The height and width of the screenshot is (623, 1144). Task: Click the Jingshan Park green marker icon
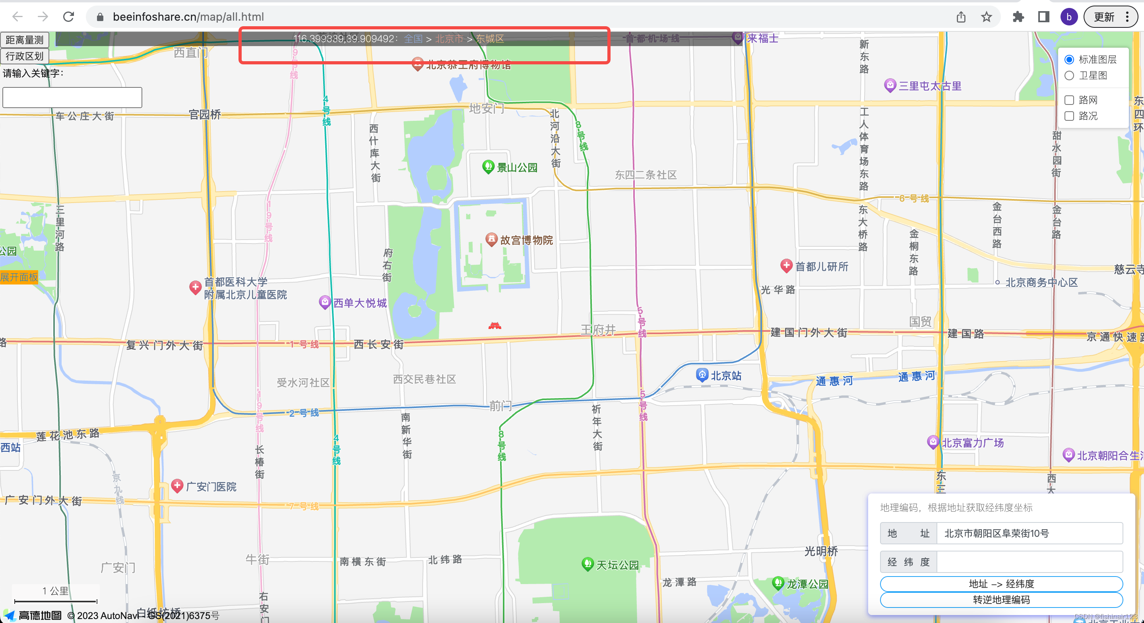click(488, 166)
